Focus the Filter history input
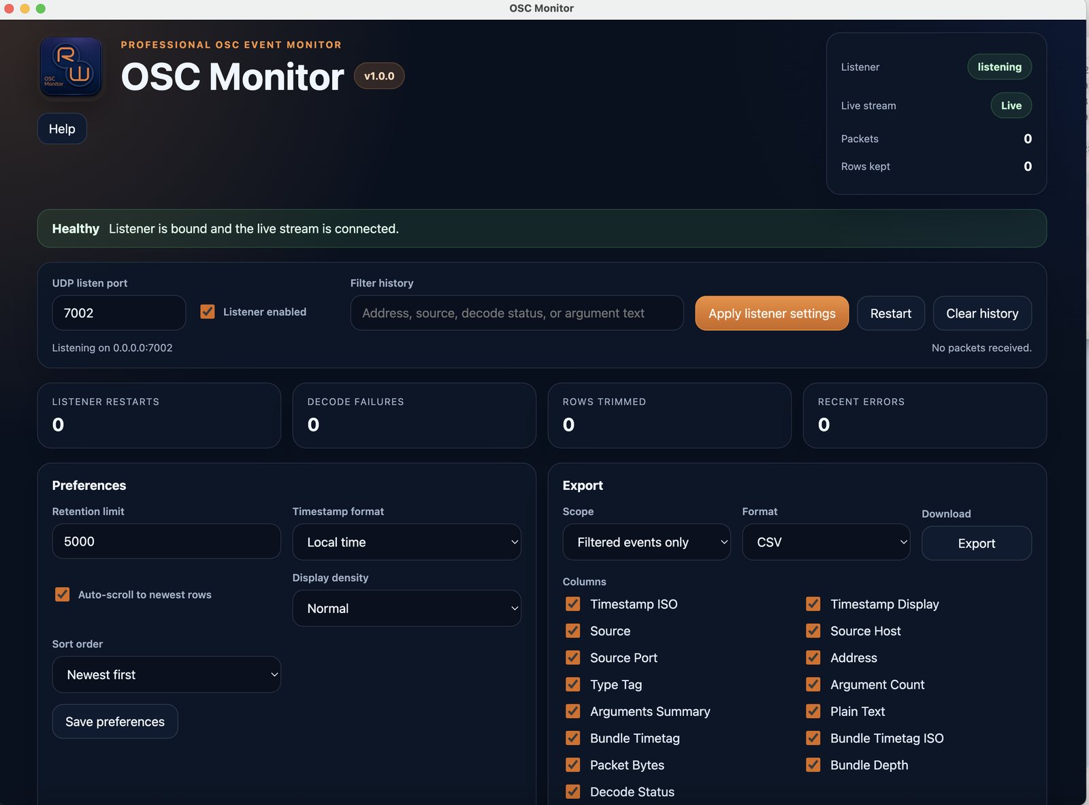Screen dimensions: 1089x805 (x=517, y=313)
